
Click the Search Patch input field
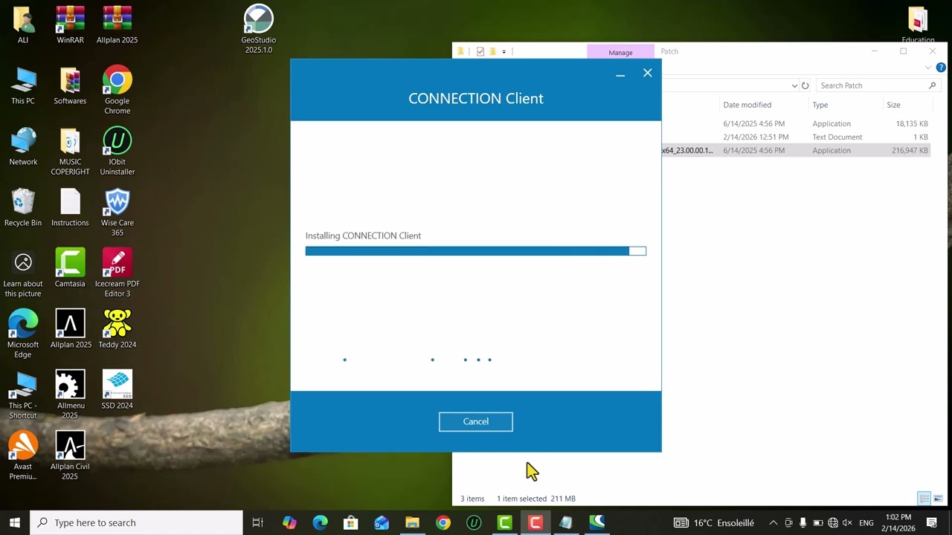coord(872,85)
